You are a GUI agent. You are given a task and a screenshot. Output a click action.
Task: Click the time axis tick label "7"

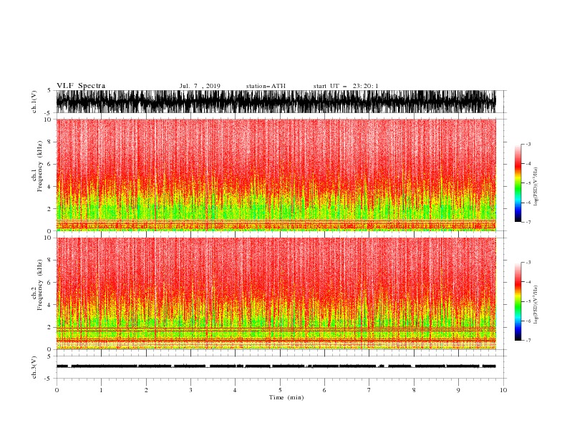369,390
